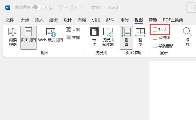Save the document with the disk icon
Viewport: 196px width, 120px height.
tap(52, 8)
